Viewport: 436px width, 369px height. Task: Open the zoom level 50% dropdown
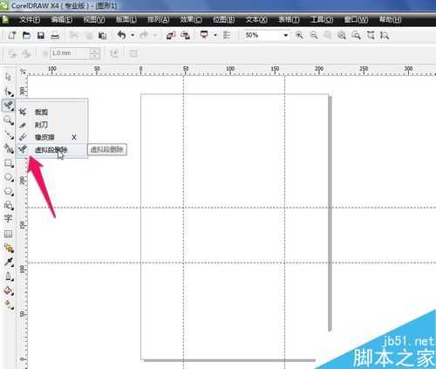[x=286, y=36]
